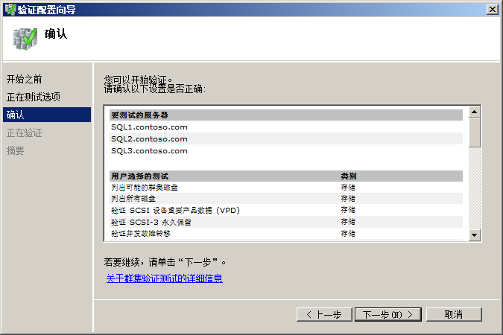Click the scroll-down arrow in the list
Screen dimensions: 503x335
[474, 235]
